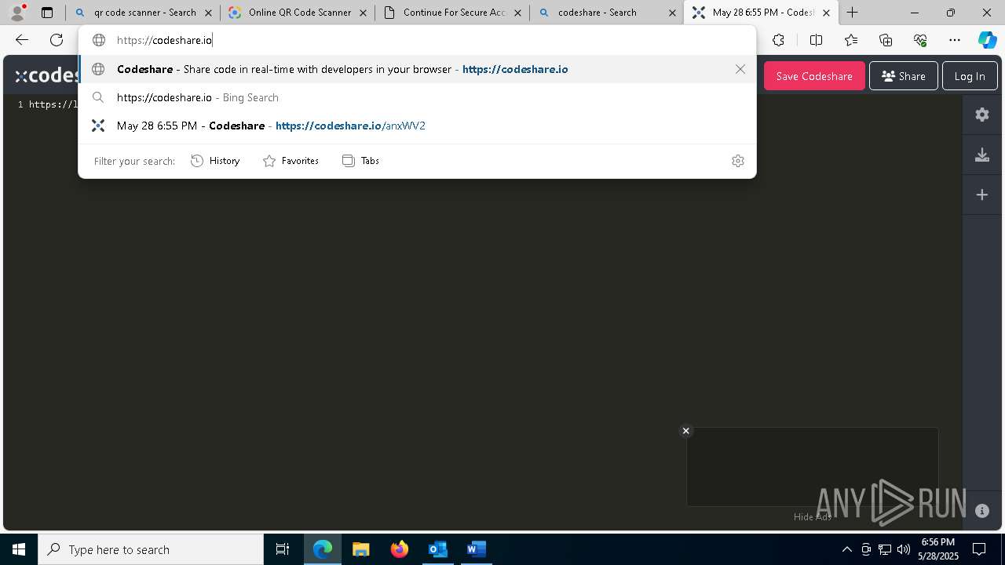
Task: Refresh the current page
Action: coord(57,40)
